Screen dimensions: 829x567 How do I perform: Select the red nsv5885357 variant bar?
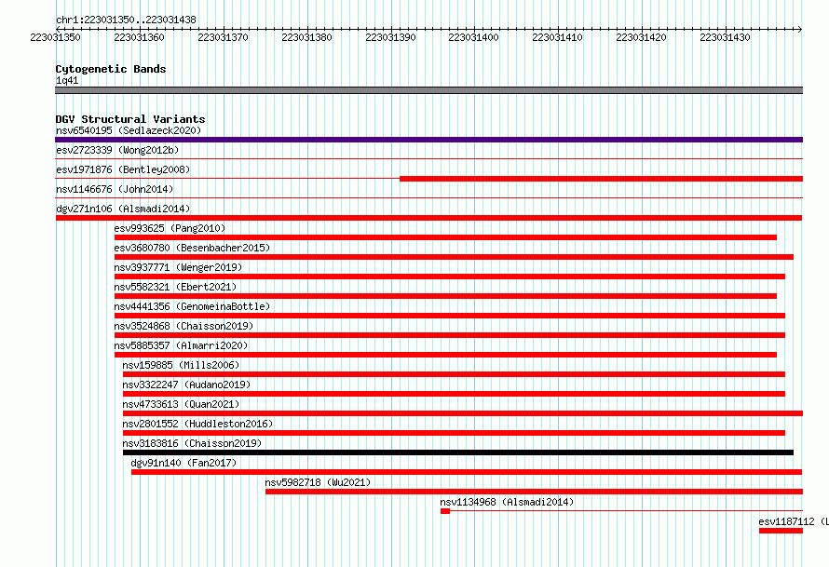[445, 355]
